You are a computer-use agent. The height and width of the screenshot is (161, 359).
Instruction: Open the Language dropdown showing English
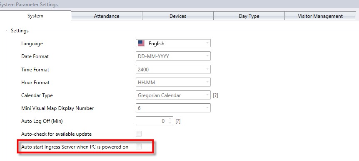point(173,43)
